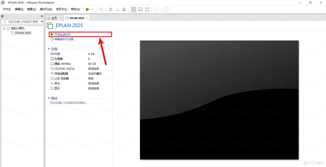
Task: Open the library search filter dropdown
Action: 42,21
